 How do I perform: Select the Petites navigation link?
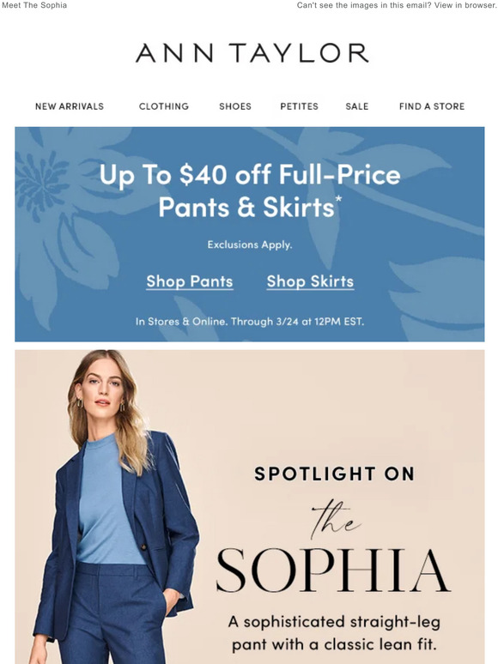click(299, 106)
